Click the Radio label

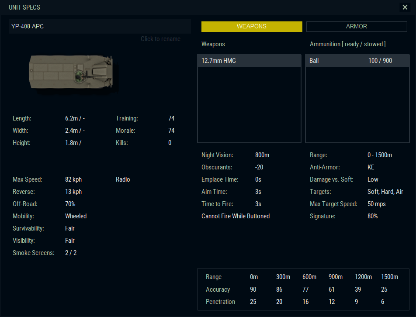tap(123, 179)
